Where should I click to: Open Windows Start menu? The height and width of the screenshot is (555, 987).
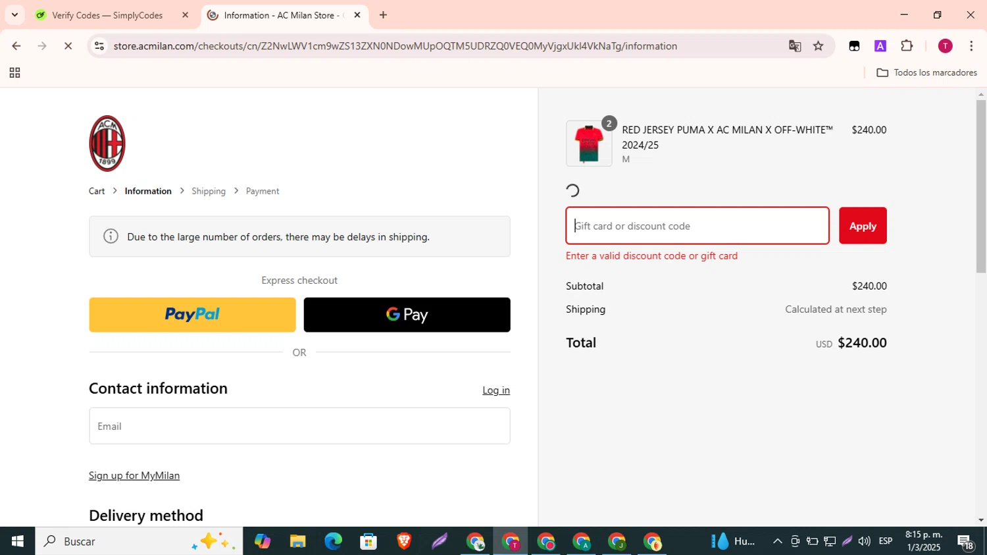tap(18, 541)
